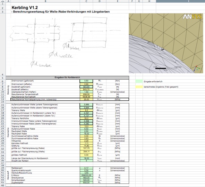Image resolution: width=205 pixels, height=187 pixels.
Task: Click Toleranz Nabe value 12,0
Action: click(x=86, y=126)
